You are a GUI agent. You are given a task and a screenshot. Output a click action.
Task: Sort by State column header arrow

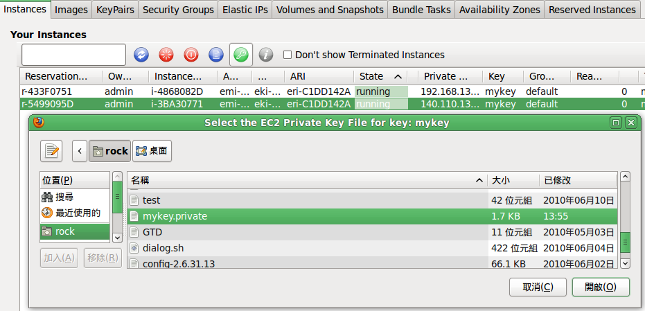point(398,76)
